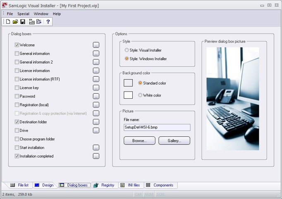Open settings button for License key
Viewport: 282px width, 199px height.
(x=96, y=87)
